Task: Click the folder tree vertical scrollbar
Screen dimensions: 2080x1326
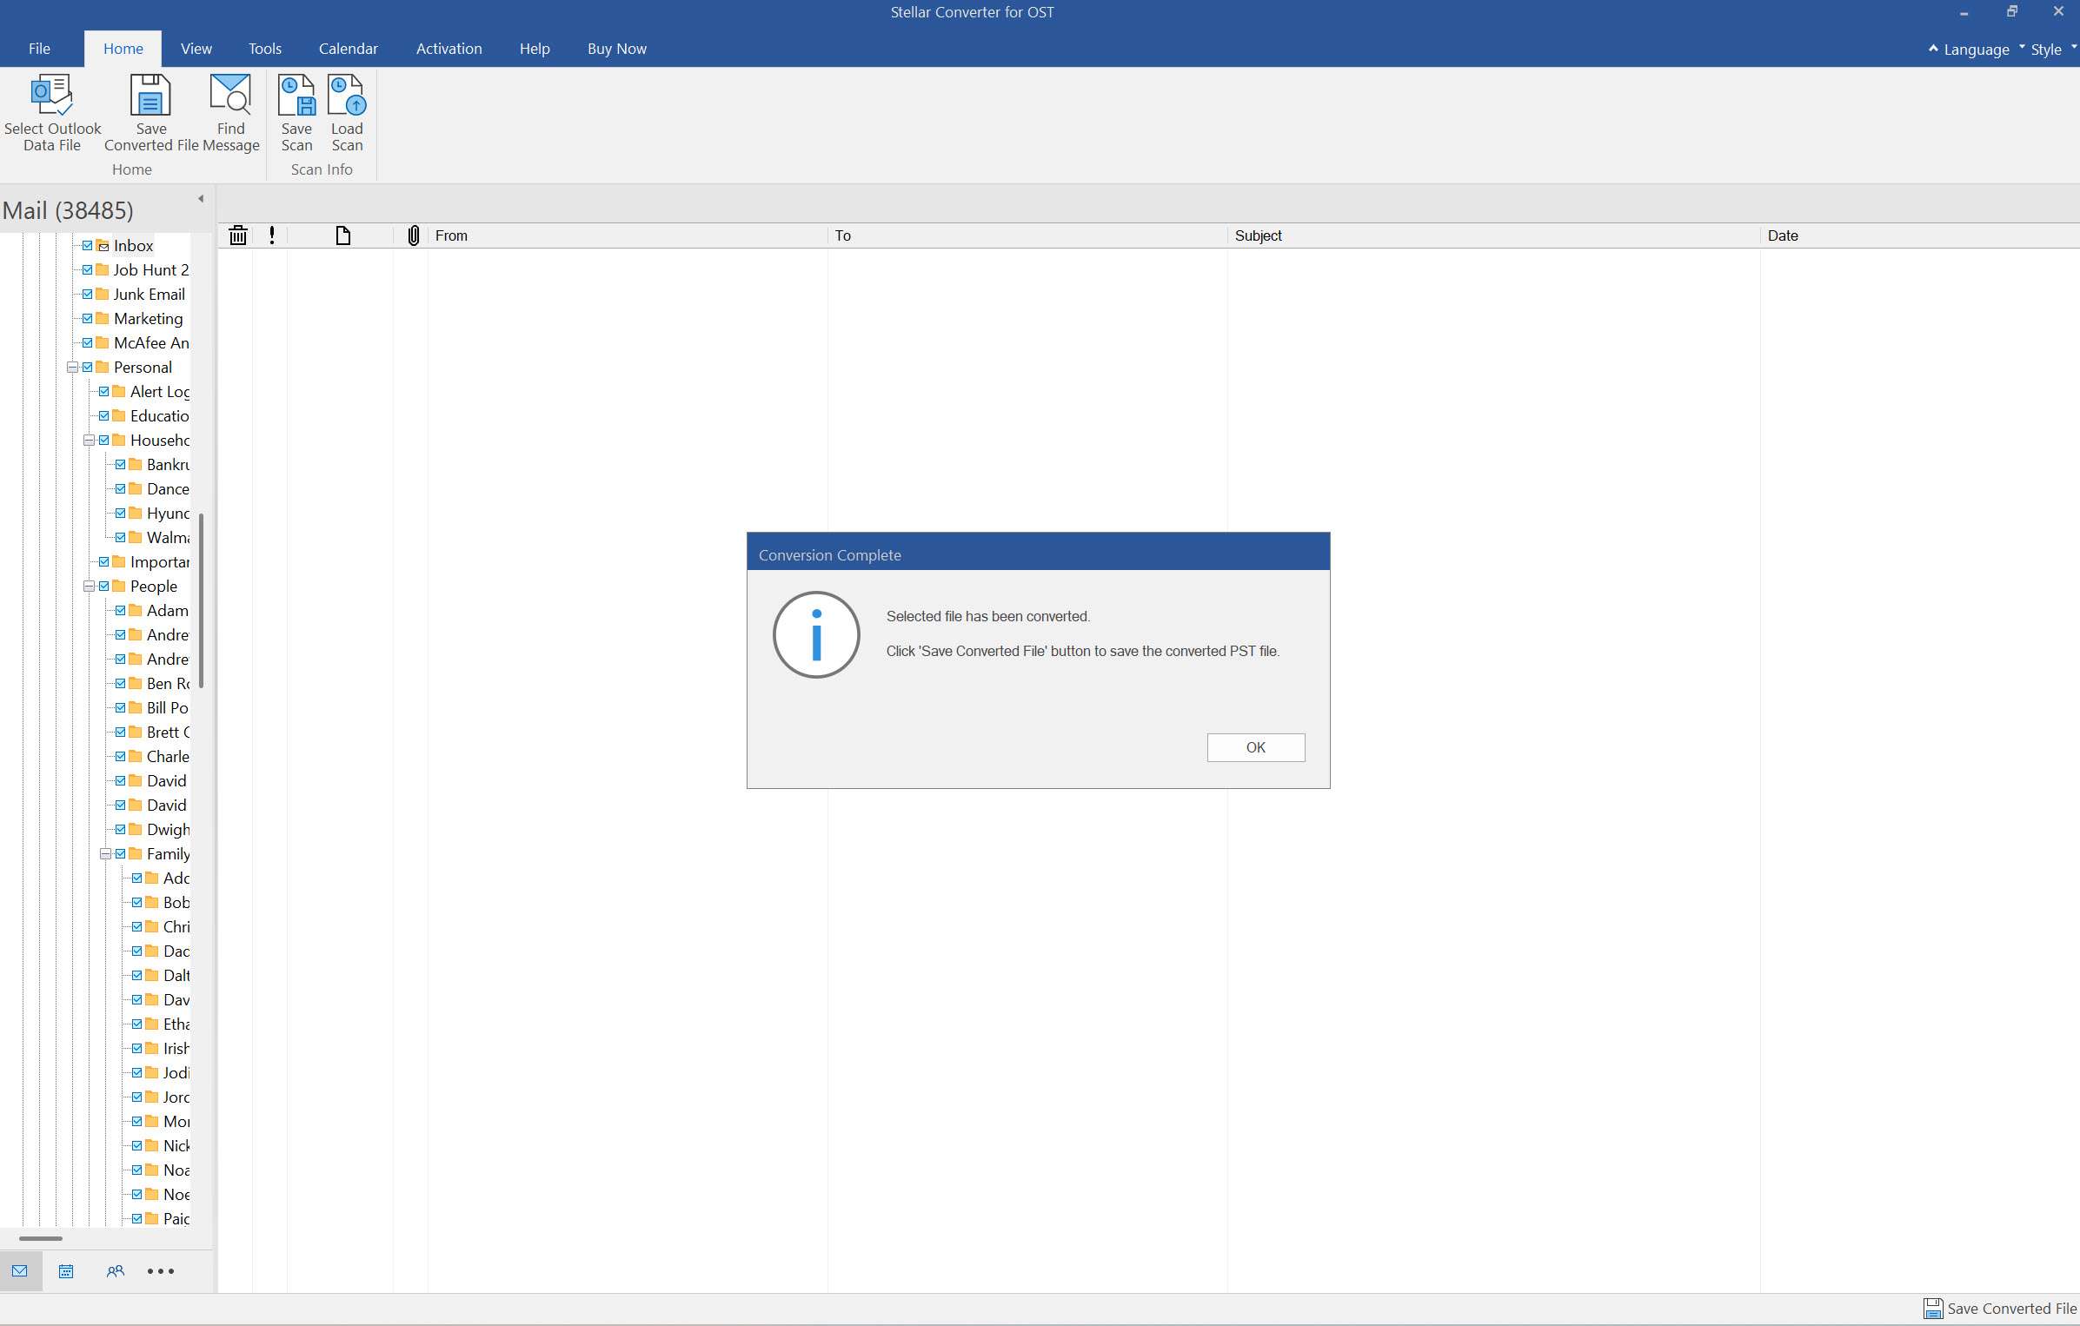Action: (x=202, y=600)
